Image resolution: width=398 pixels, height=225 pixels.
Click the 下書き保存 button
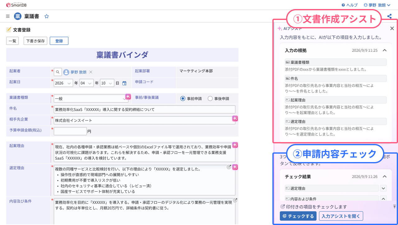(x=35, y=41)
